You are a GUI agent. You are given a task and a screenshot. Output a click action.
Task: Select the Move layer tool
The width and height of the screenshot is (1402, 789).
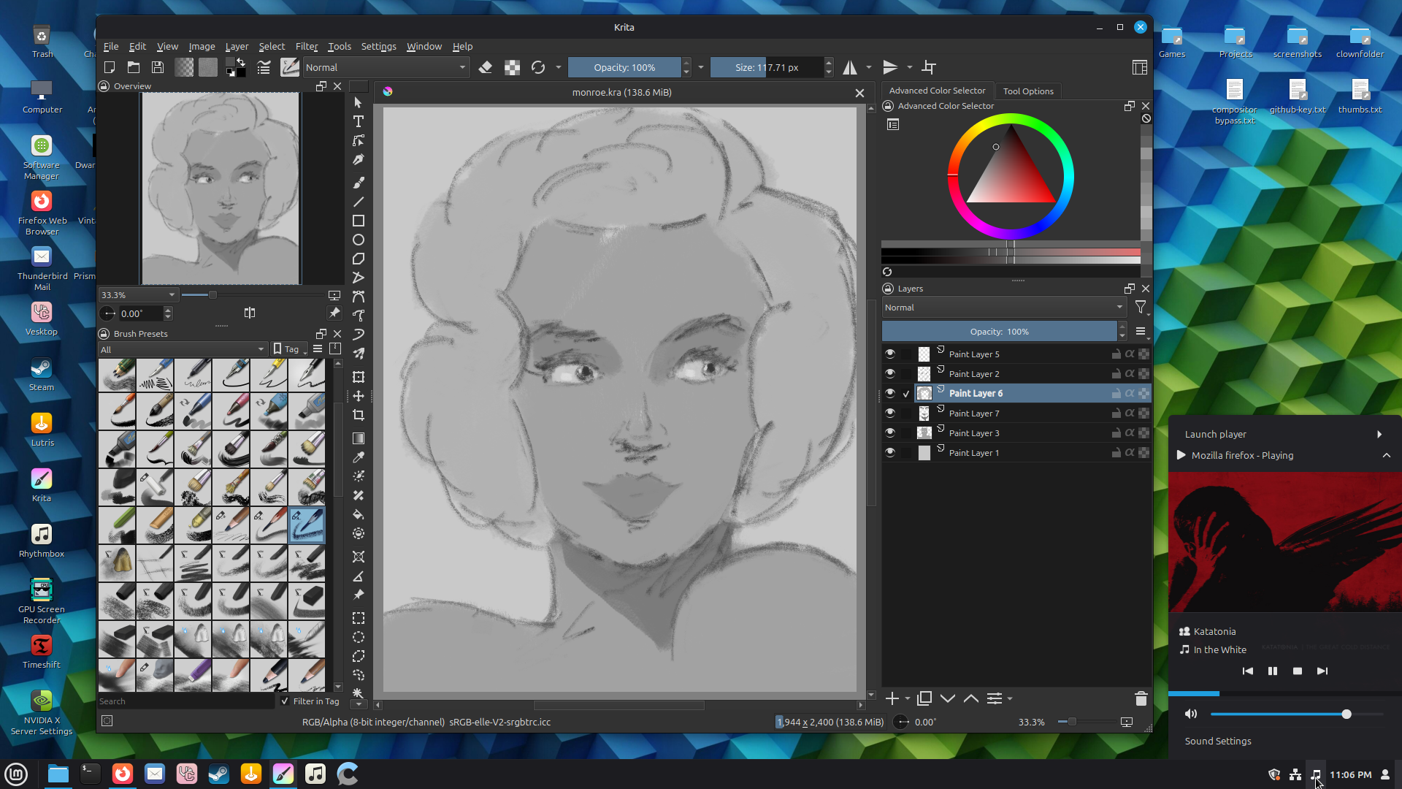click(x=358, y=396)
